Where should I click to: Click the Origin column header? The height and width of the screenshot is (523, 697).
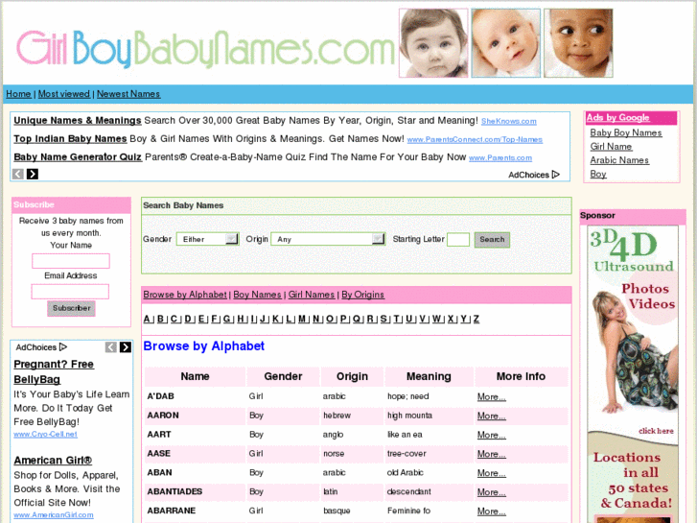352,376
